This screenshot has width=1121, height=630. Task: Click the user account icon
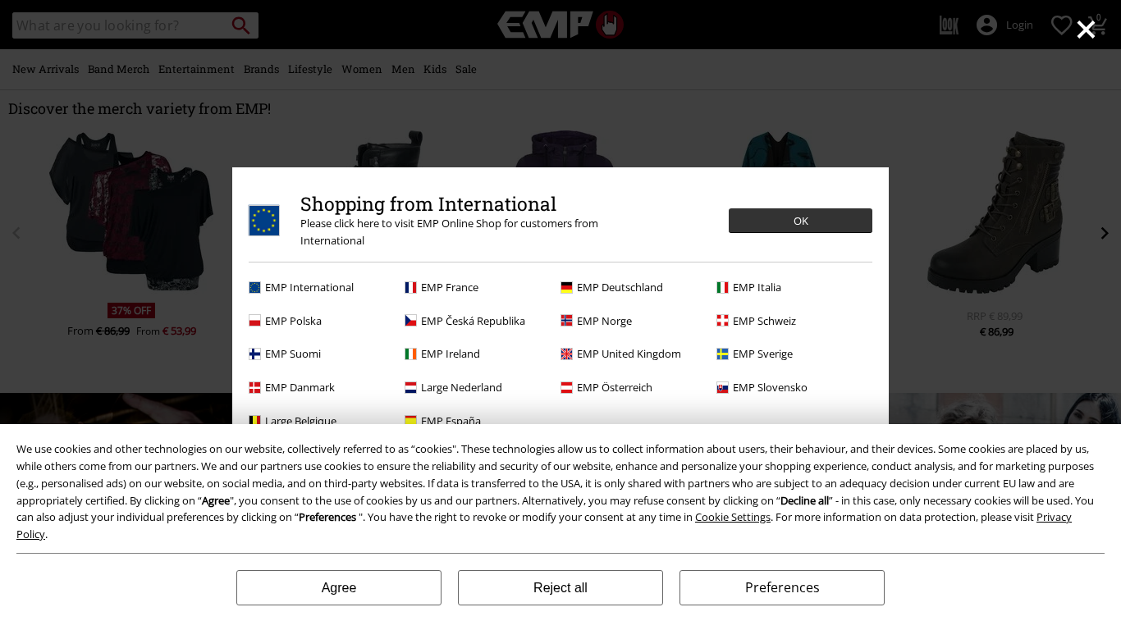[986, 25]
